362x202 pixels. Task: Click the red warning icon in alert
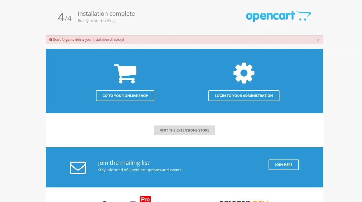(x=51, y=39)
